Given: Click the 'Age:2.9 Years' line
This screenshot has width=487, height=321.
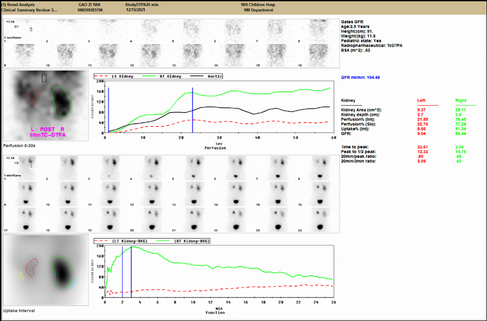Looking at the screenshot, I should click(x=355, y=26).
